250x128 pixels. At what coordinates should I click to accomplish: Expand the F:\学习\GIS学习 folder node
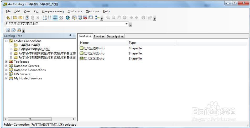(11, 45)
